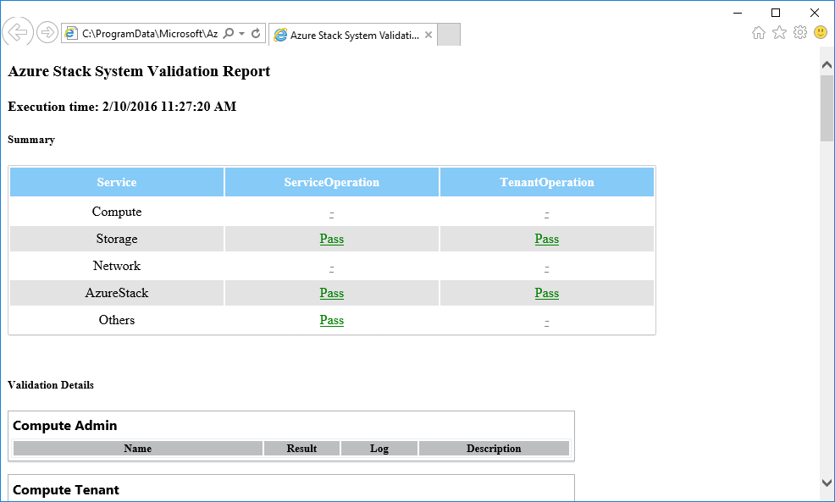This screenshot has width=835, height=502.
Task: Click the Network ServiceOperation dash link
Action: coord(332,268)
